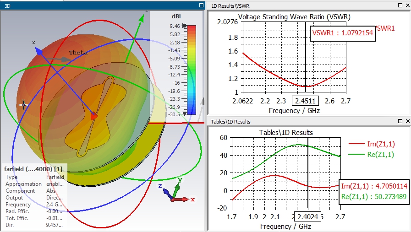Click the -30.5 minimum scale value

[174, 114]
